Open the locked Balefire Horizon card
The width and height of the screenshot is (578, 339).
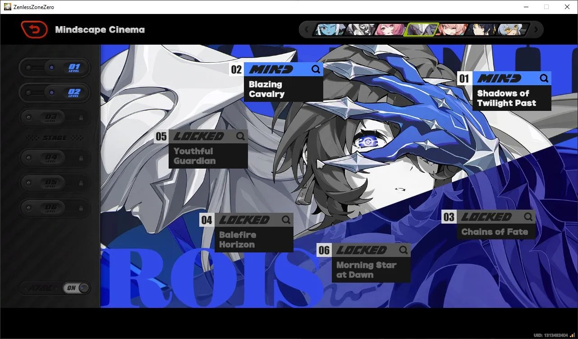click(246, 233)
